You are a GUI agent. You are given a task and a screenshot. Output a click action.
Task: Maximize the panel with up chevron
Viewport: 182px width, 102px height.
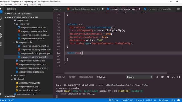(173, 77)
